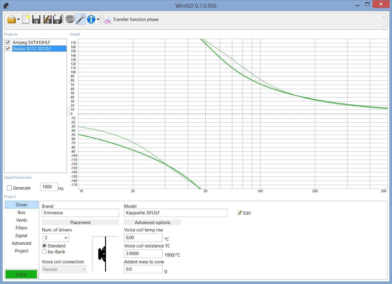Go to the Advanced tab
392x284 pixels.
click(x=22, y=243)
